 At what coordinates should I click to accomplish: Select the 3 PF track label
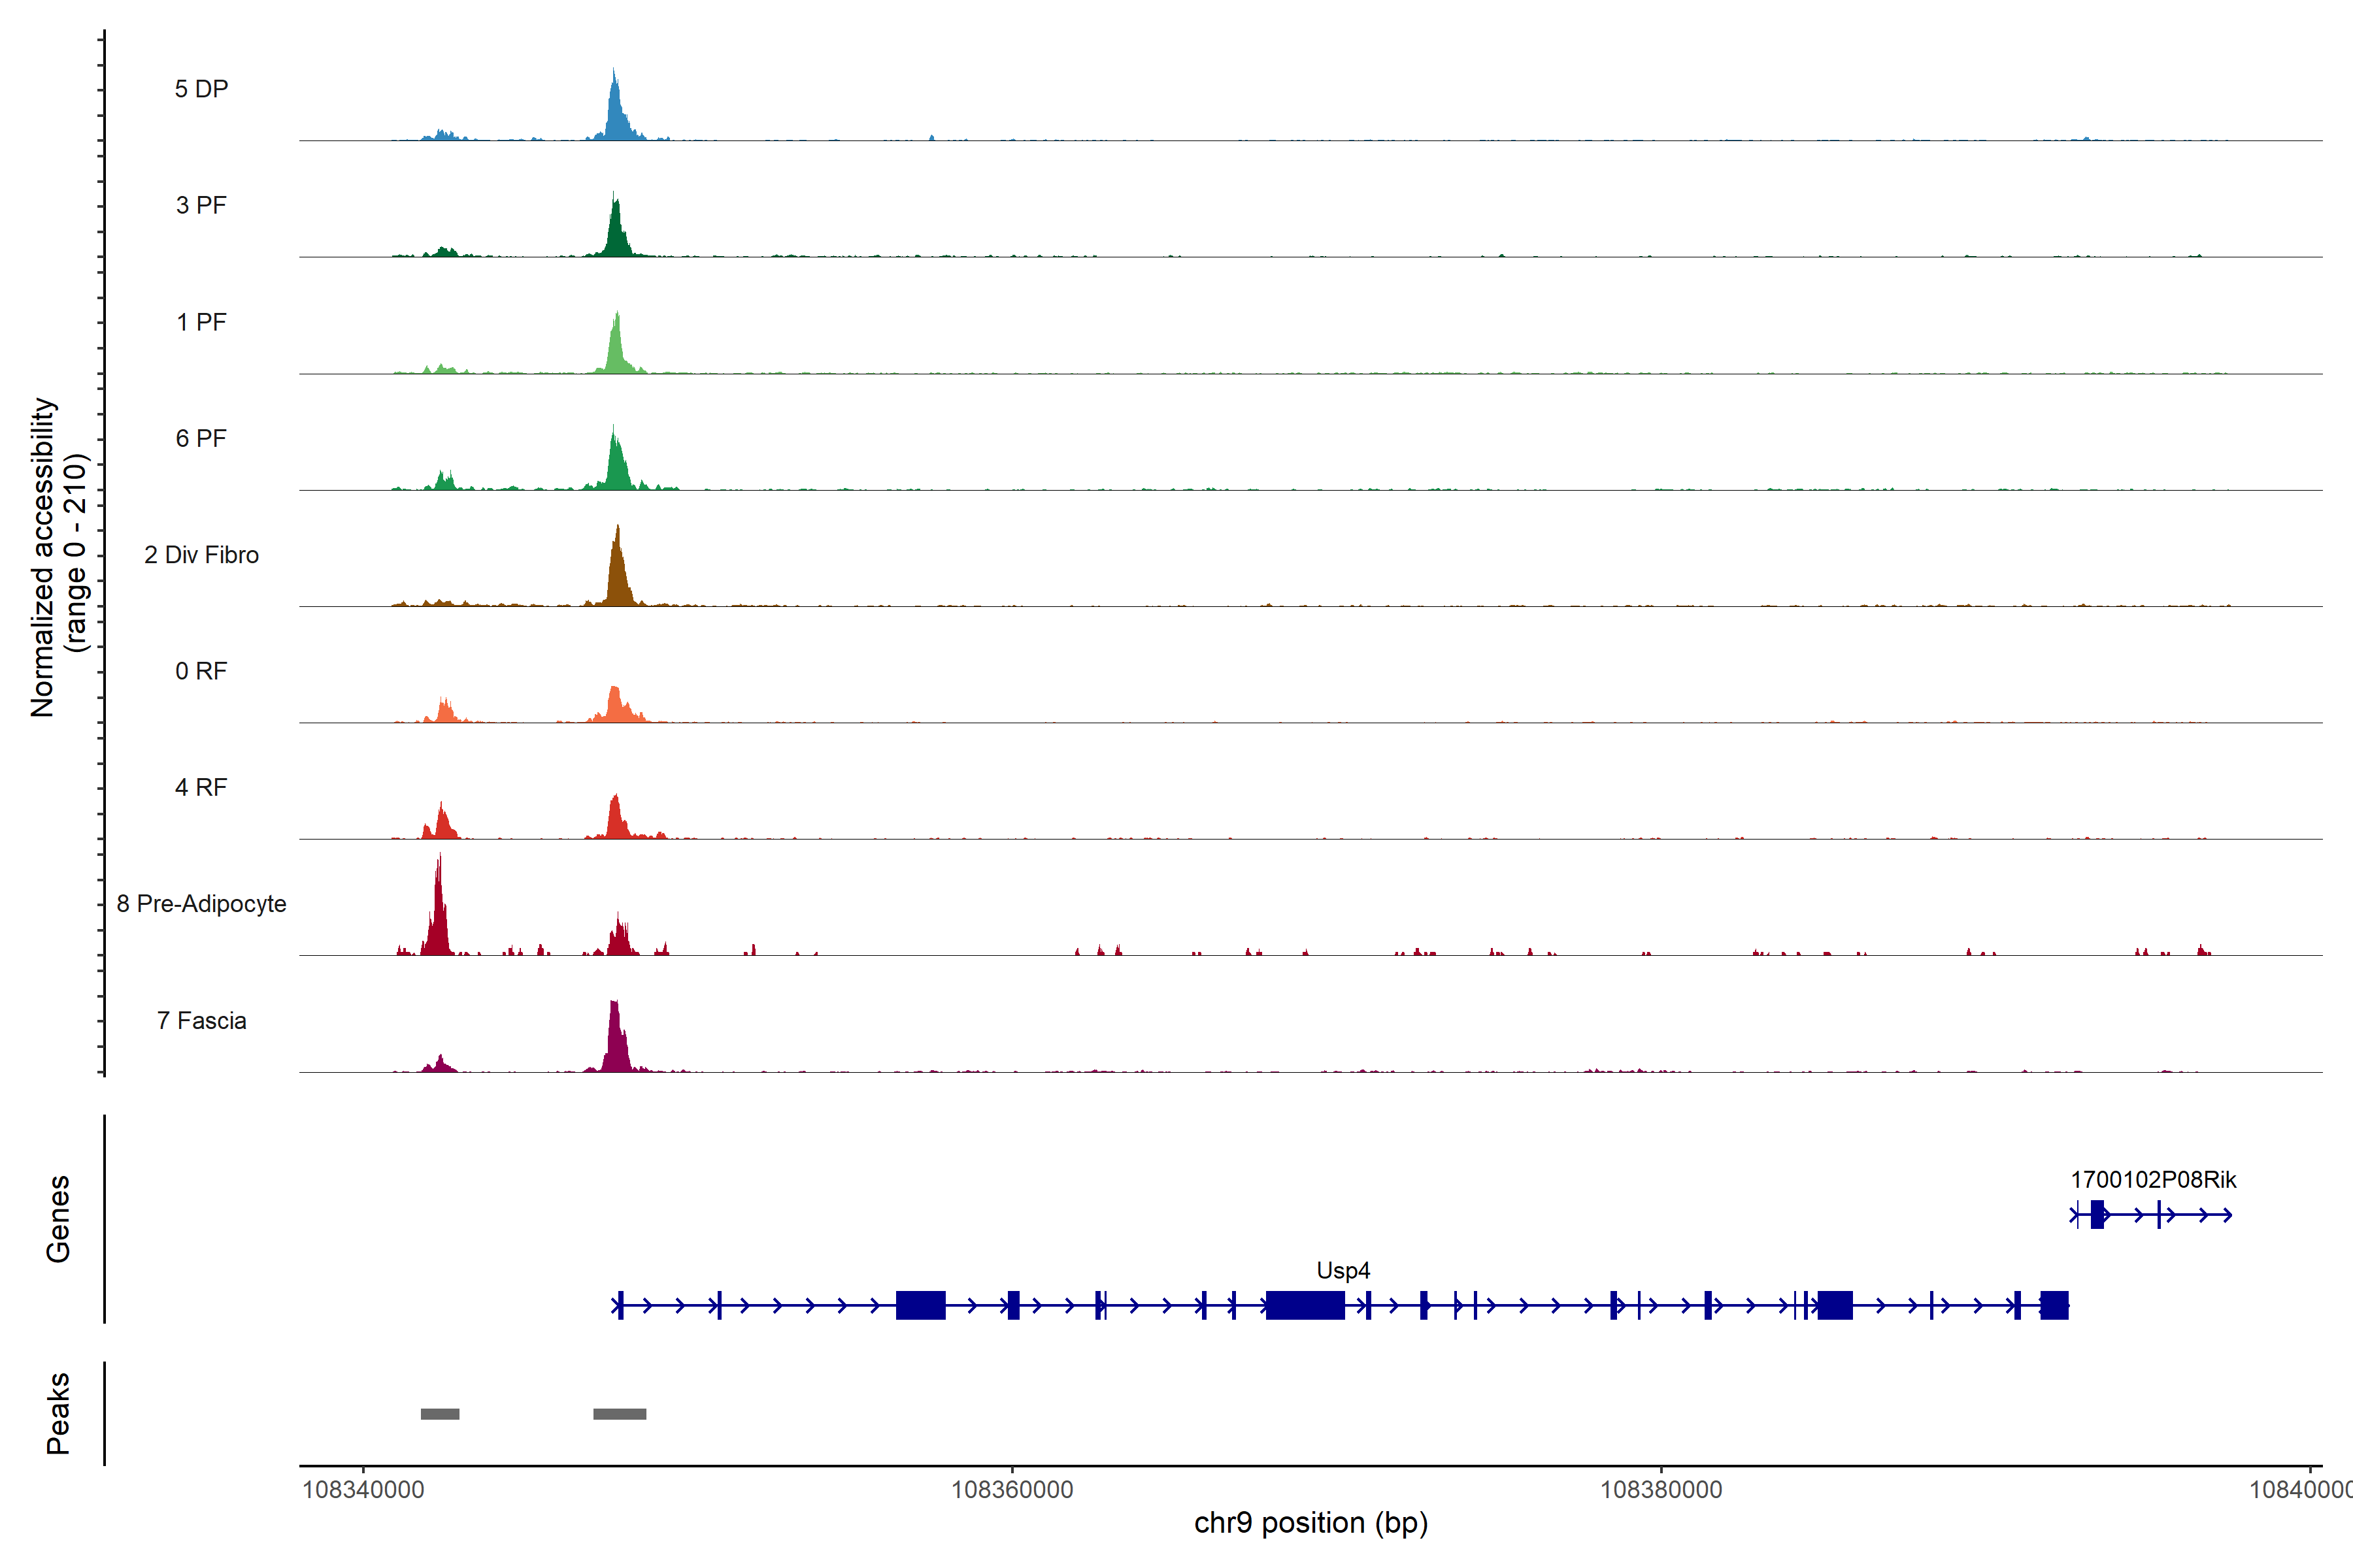(x=201, y=205)
